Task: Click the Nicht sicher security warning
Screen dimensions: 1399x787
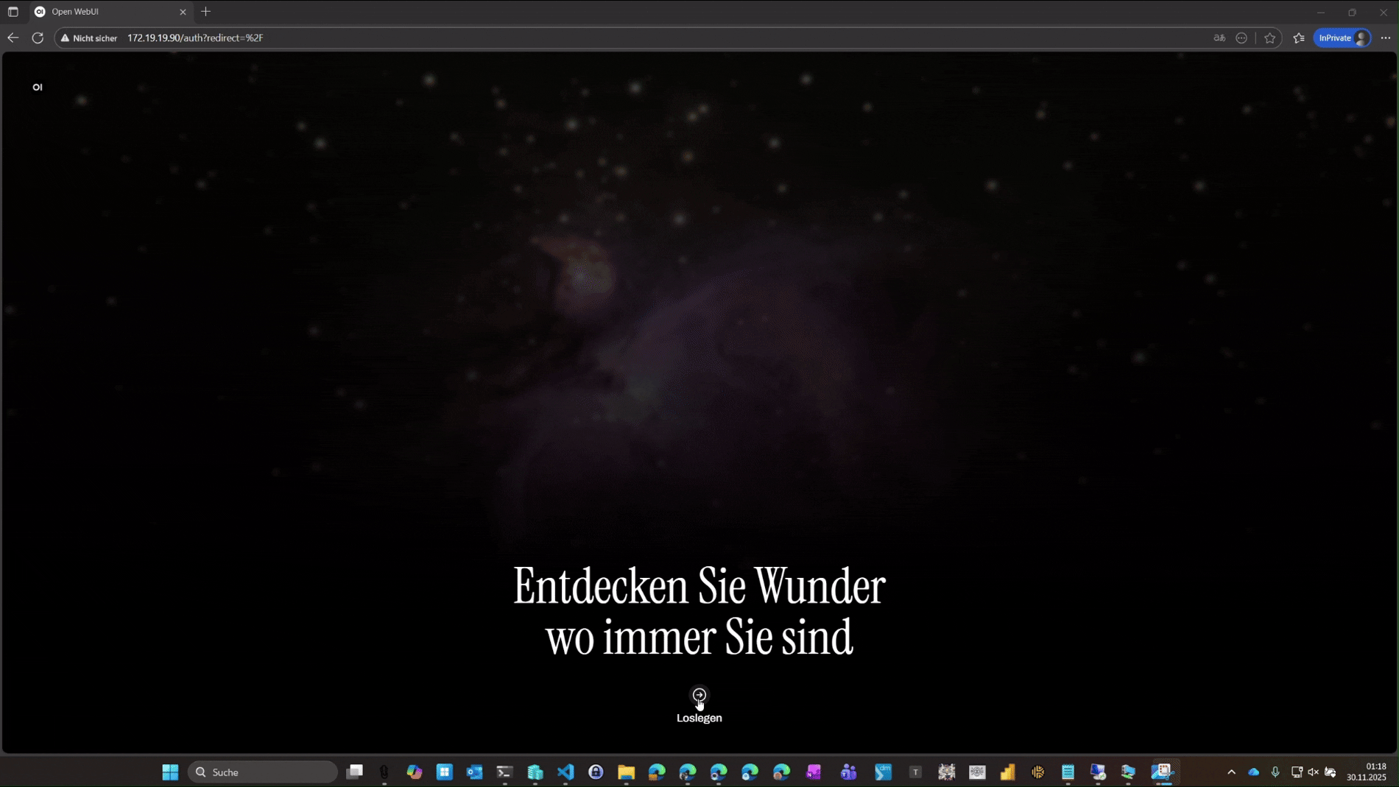Action: pyautogui.click(x=89, y=38)
